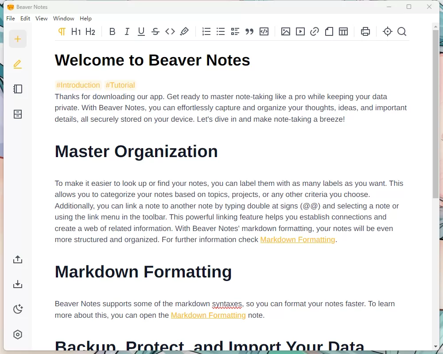The width and height of the screenshot is (443, 354).
Task: Apply Heading 1 style
Action: click(76, 31)
